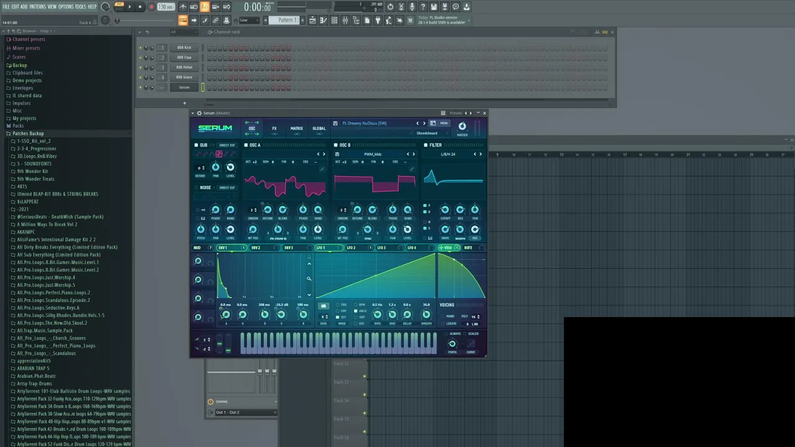Stop playback with the transport stop button
The image size is (795, 447).
click(140, 7)
